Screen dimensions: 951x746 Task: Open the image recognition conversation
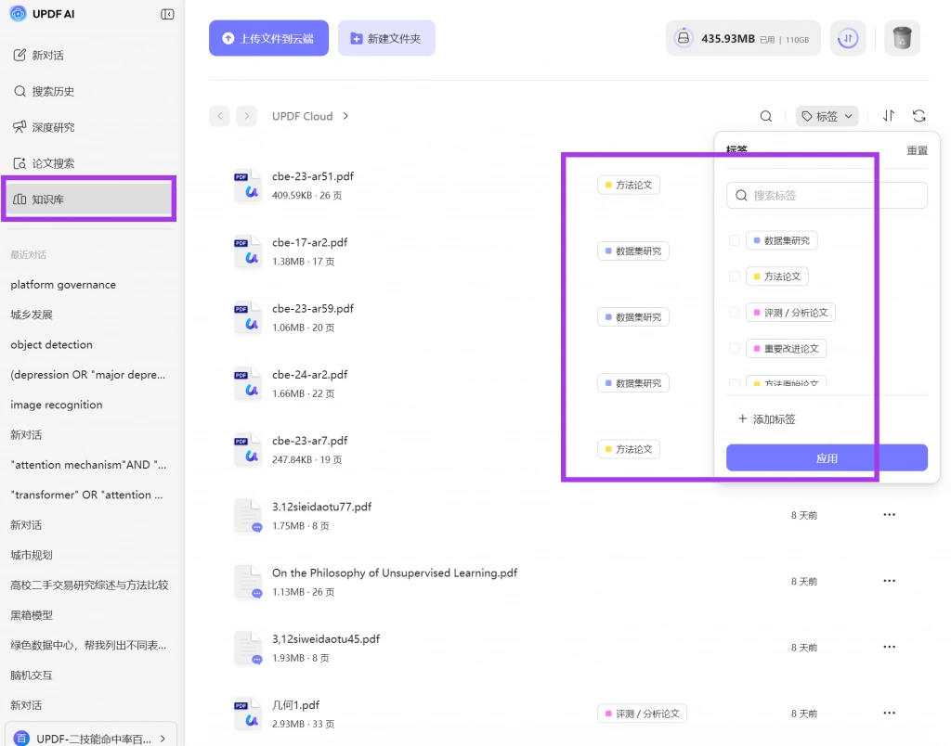(x=57, y=405)
